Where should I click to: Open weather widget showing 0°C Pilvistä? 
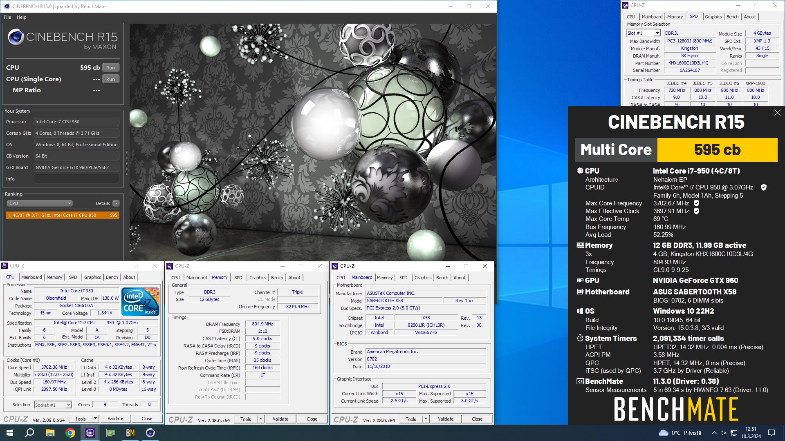(x=680, y=433)
